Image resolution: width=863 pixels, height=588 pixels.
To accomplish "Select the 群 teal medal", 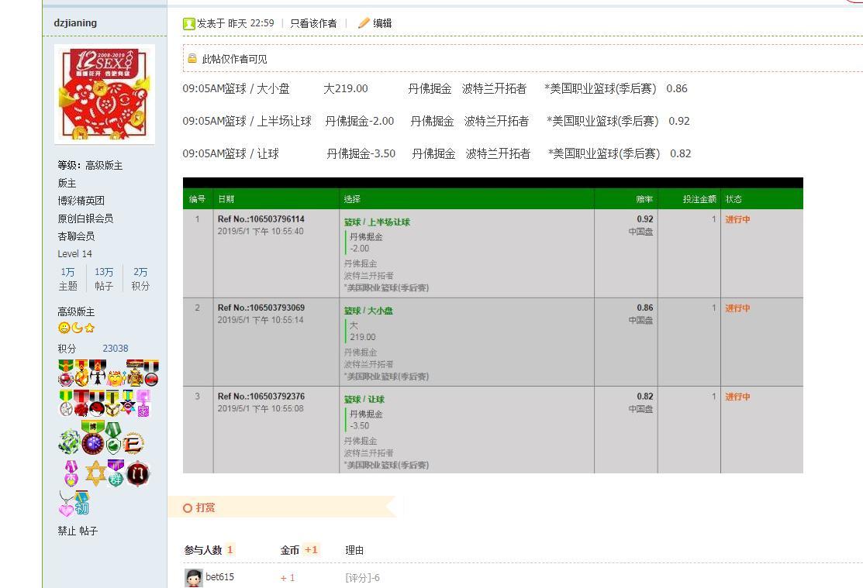I will pos(116,473).
